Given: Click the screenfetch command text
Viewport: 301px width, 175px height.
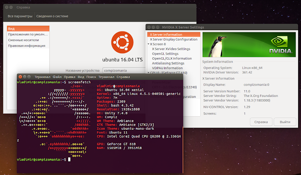Looking at the screenshot, I should click(79, 82).
